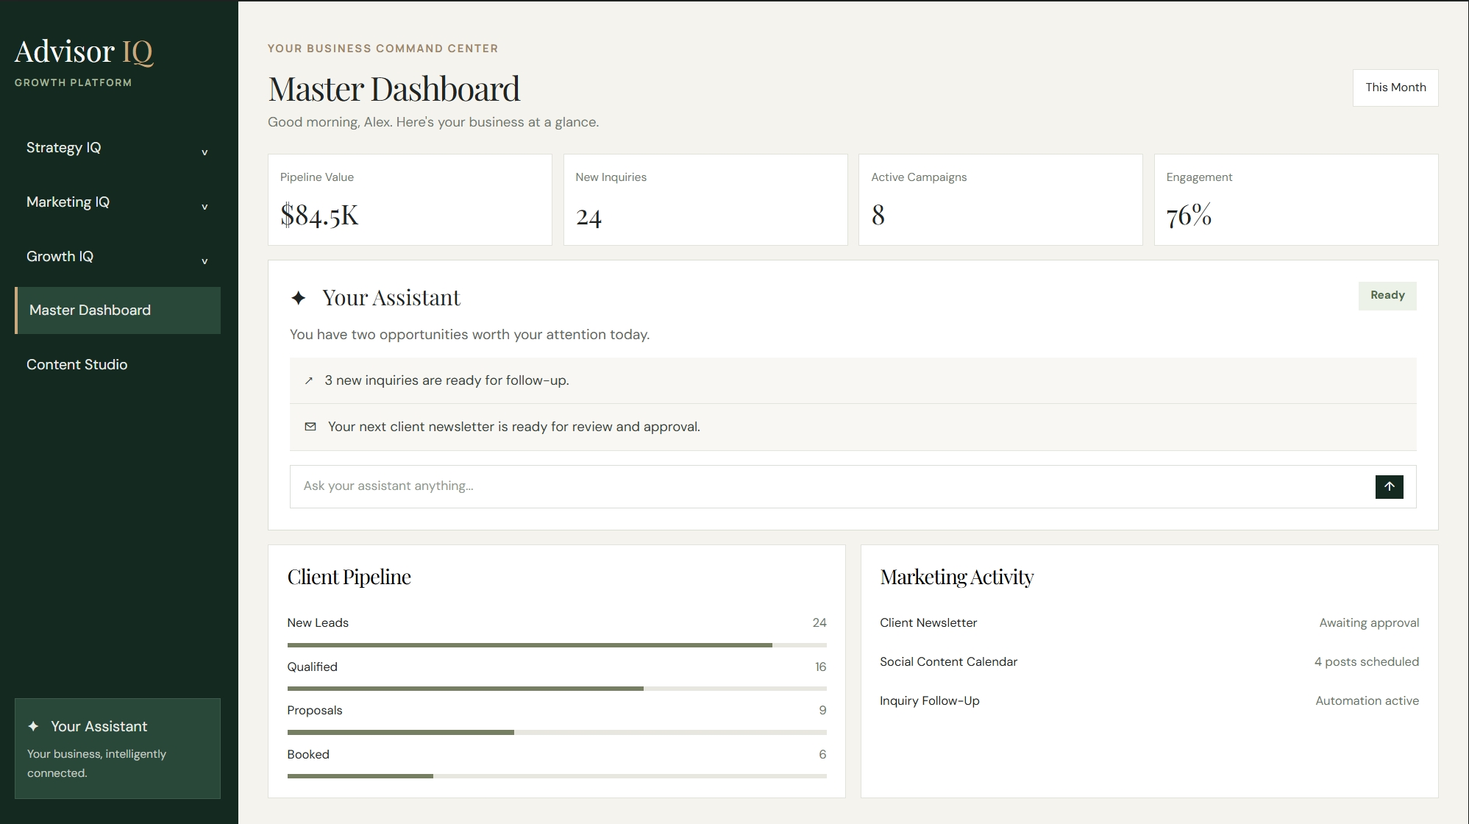Open the This Month period selector
Viewport: 1469px width, 824px height.
point(1395,88)
